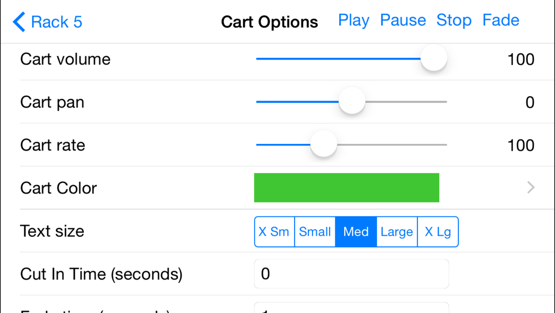Select Small text size
The image size is (555, 313).
[x=315, y=232]
